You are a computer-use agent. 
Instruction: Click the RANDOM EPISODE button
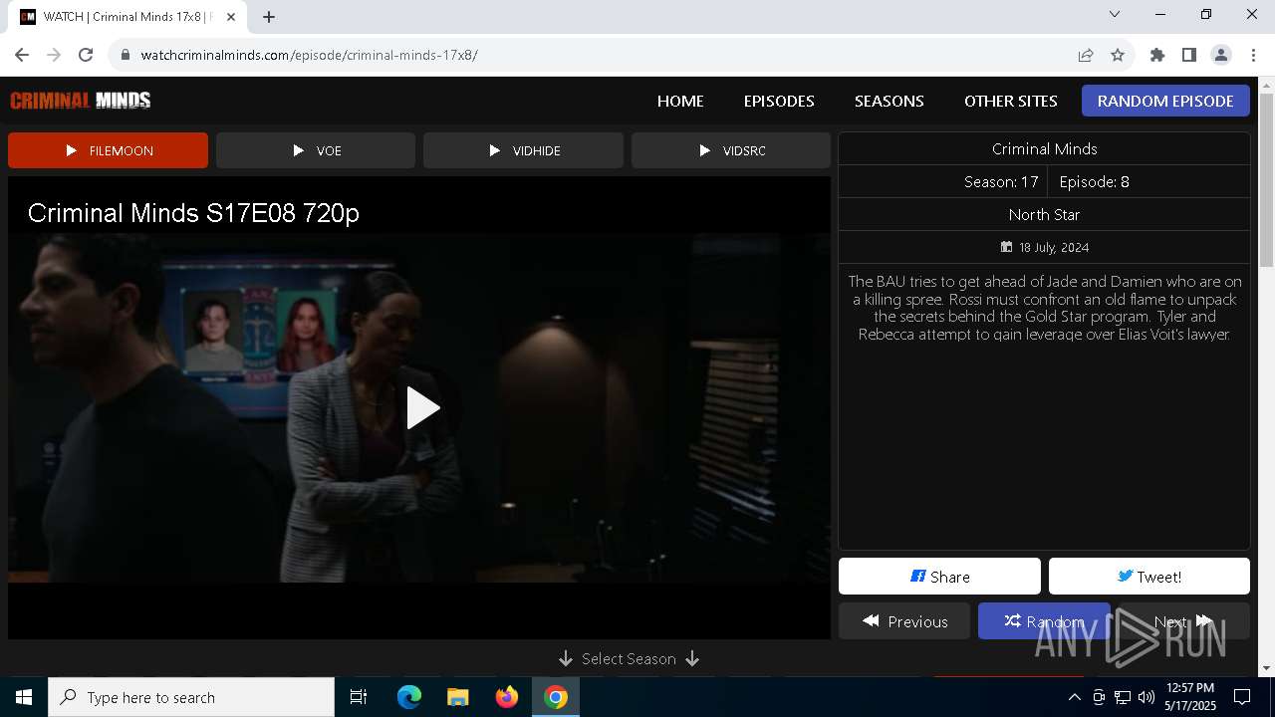(1165, 101)
